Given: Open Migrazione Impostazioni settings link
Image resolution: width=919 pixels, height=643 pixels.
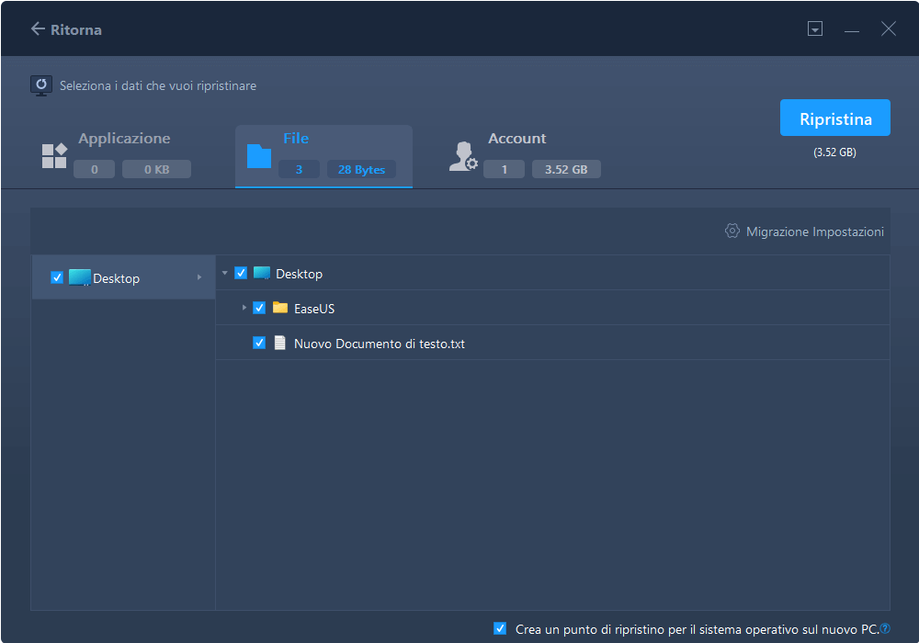Looking at the screenshot, I should point(814,231).
